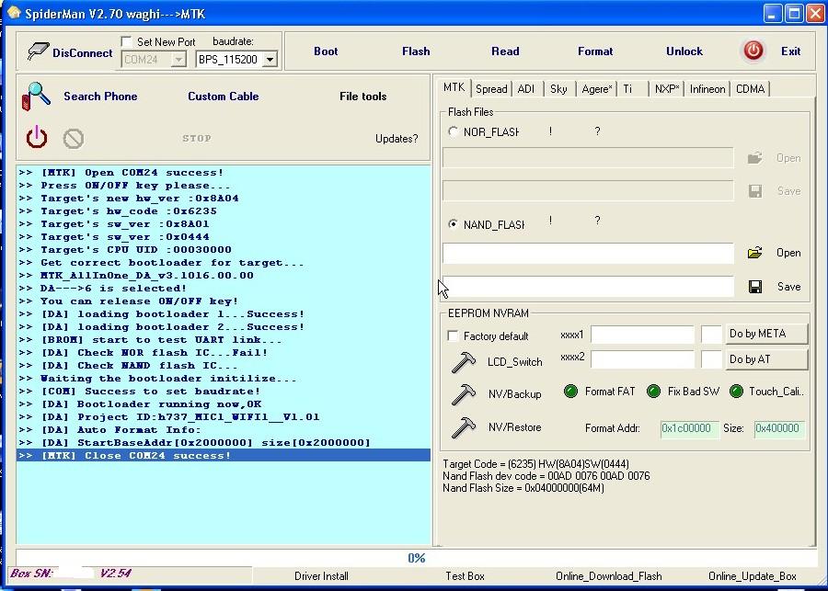Switch to the CDMA tab
The width and height of the screenshot is (828, 591).
750,88
